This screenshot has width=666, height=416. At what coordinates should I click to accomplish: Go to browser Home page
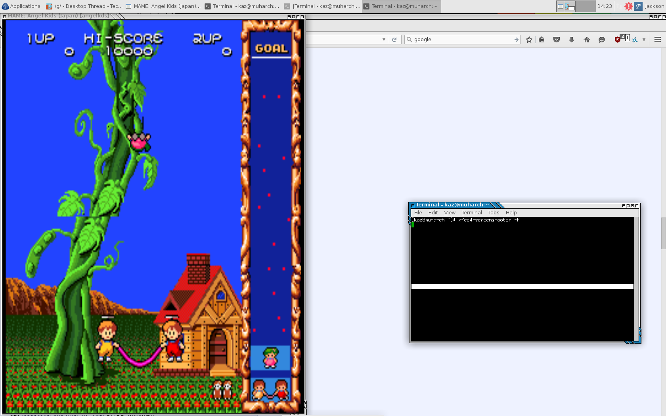pyautogui.click(x=587, y=40)
